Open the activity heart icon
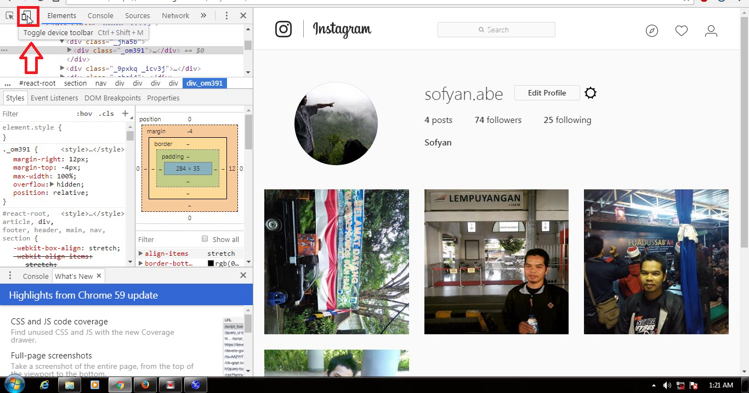 pyautogui.click(x=682, y=31)
